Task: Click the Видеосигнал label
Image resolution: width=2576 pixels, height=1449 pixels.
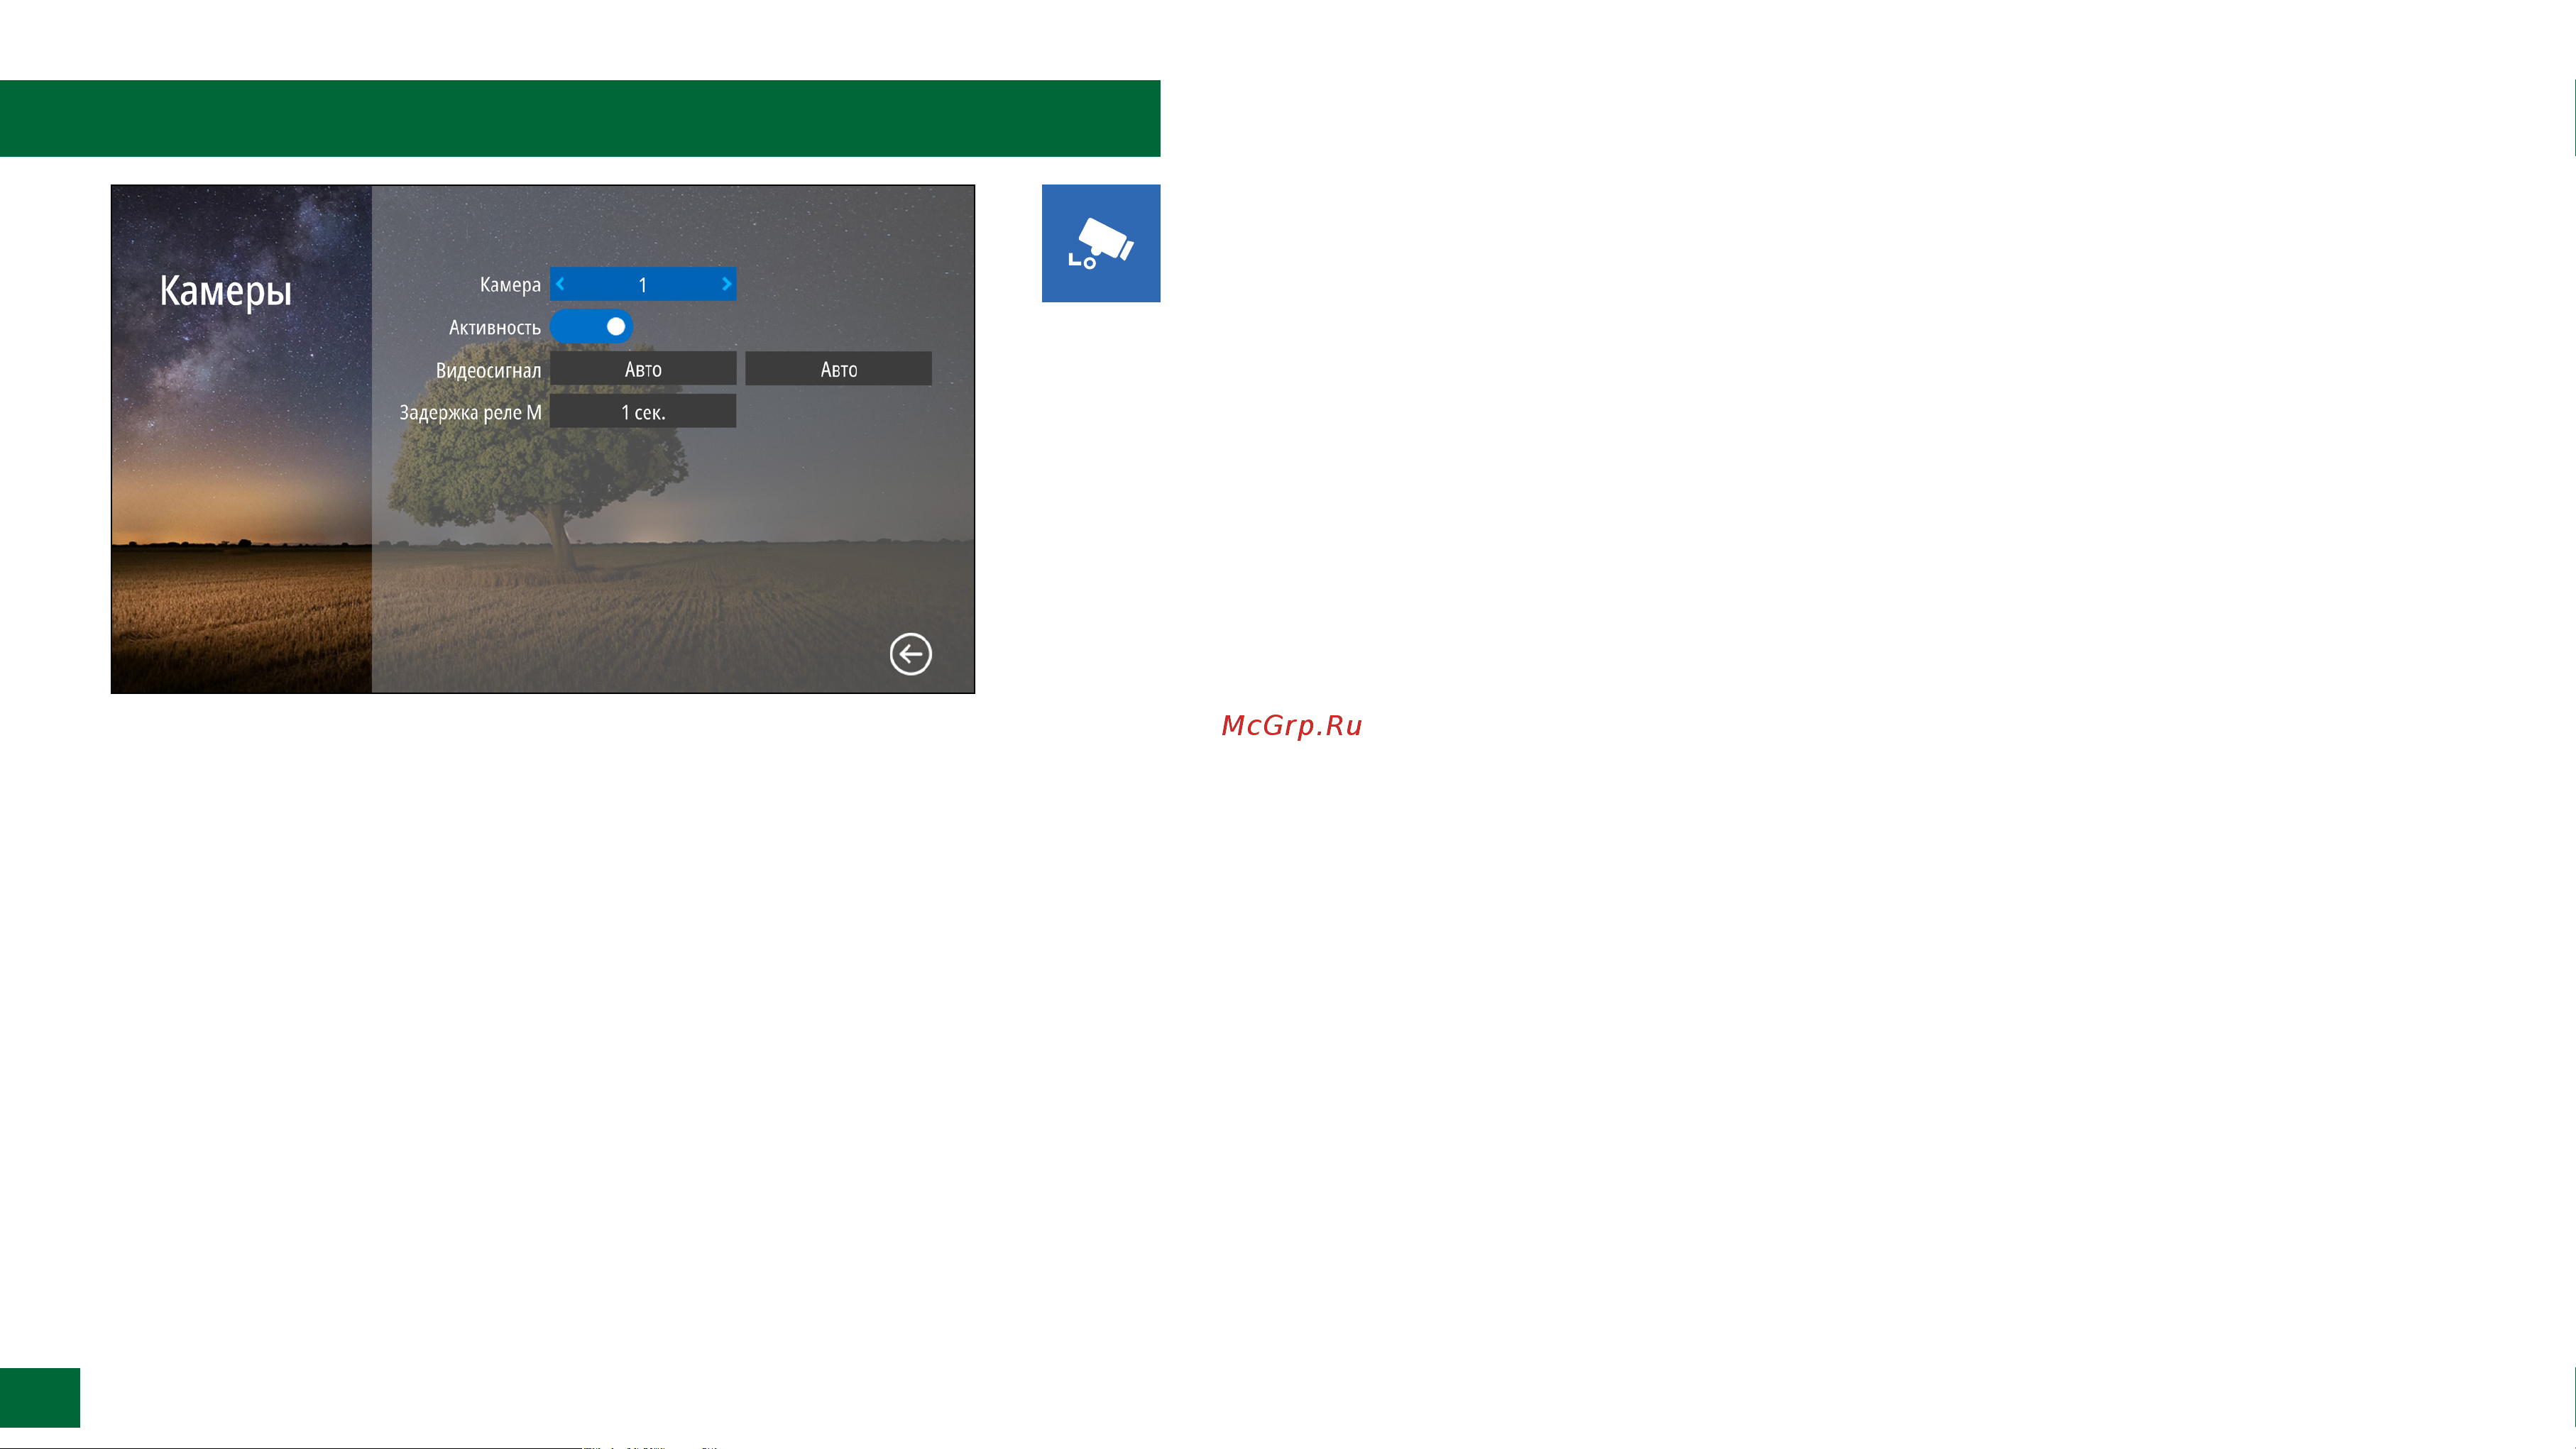Action: [x=488, y=370]
